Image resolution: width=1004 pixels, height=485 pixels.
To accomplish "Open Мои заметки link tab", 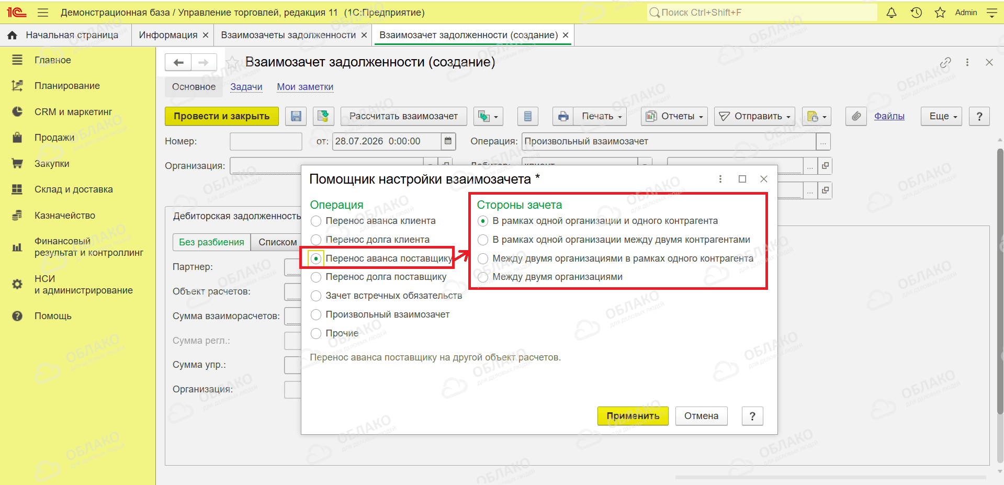I will (x=305, y=87).
